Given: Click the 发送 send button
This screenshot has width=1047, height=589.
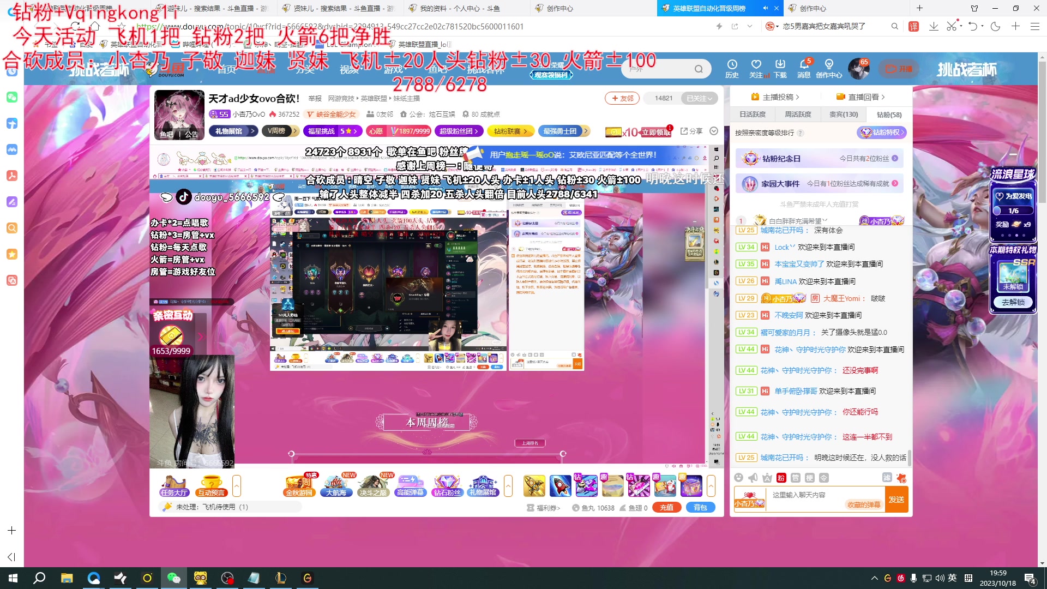Looking at the screenshot, I should point(896,500).
